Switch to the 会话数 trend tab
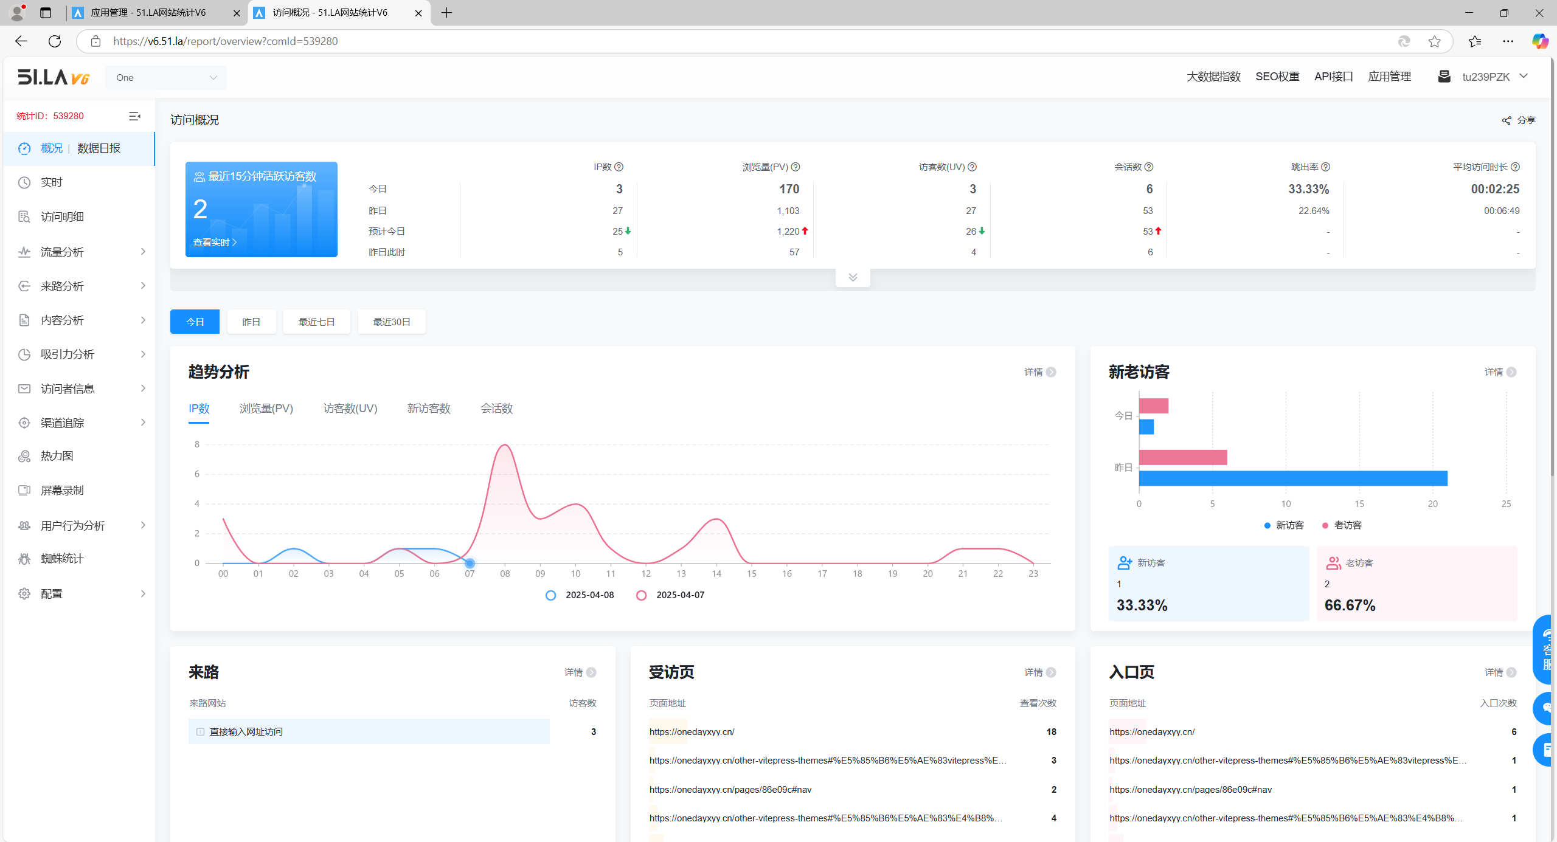 click(x=496, y=409)
